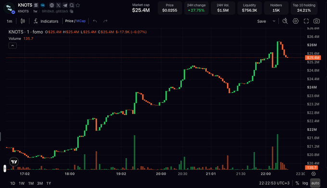Select the 1W date range

pyautogui.click(x=22, y=183)
